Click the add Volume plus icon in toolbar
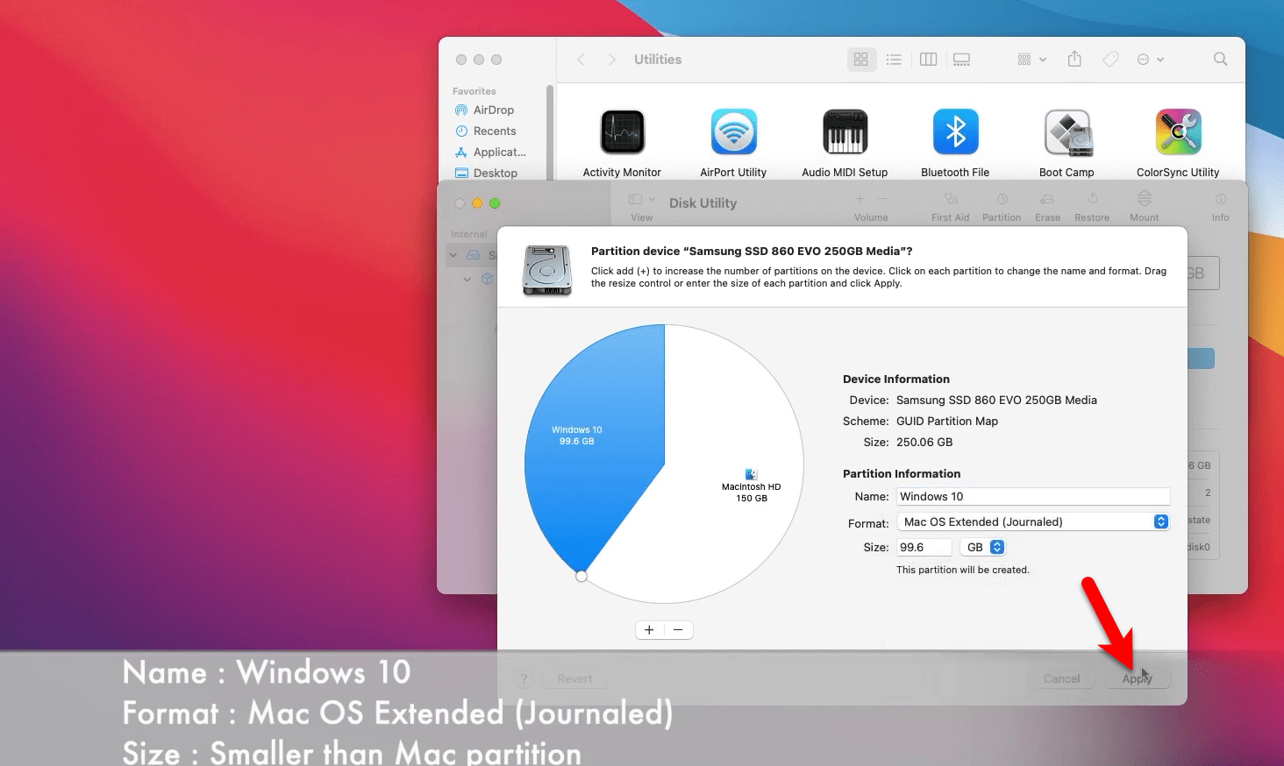 [860, 199]
